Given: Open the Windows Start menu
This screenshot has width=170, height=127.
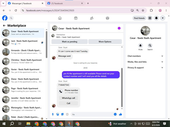Looking at the screenshot, I should pyautogui.click(x=4, y=124).
